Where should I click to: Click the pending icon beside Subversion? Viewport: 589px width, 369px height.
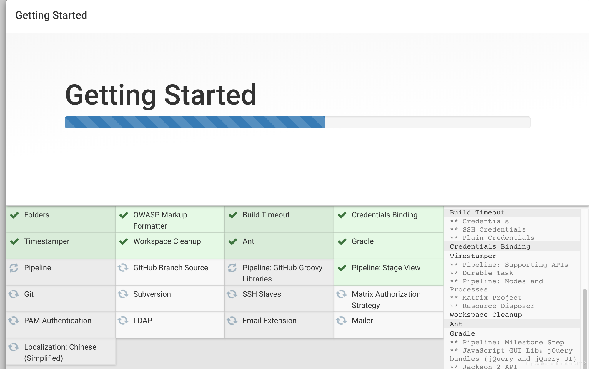(123, 294)
